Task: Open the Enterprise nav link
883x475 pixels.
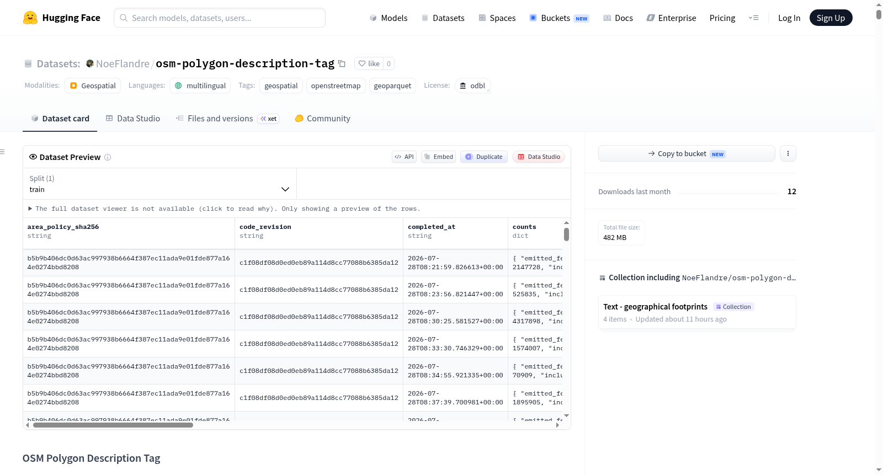Action: [x=671, y=18]
